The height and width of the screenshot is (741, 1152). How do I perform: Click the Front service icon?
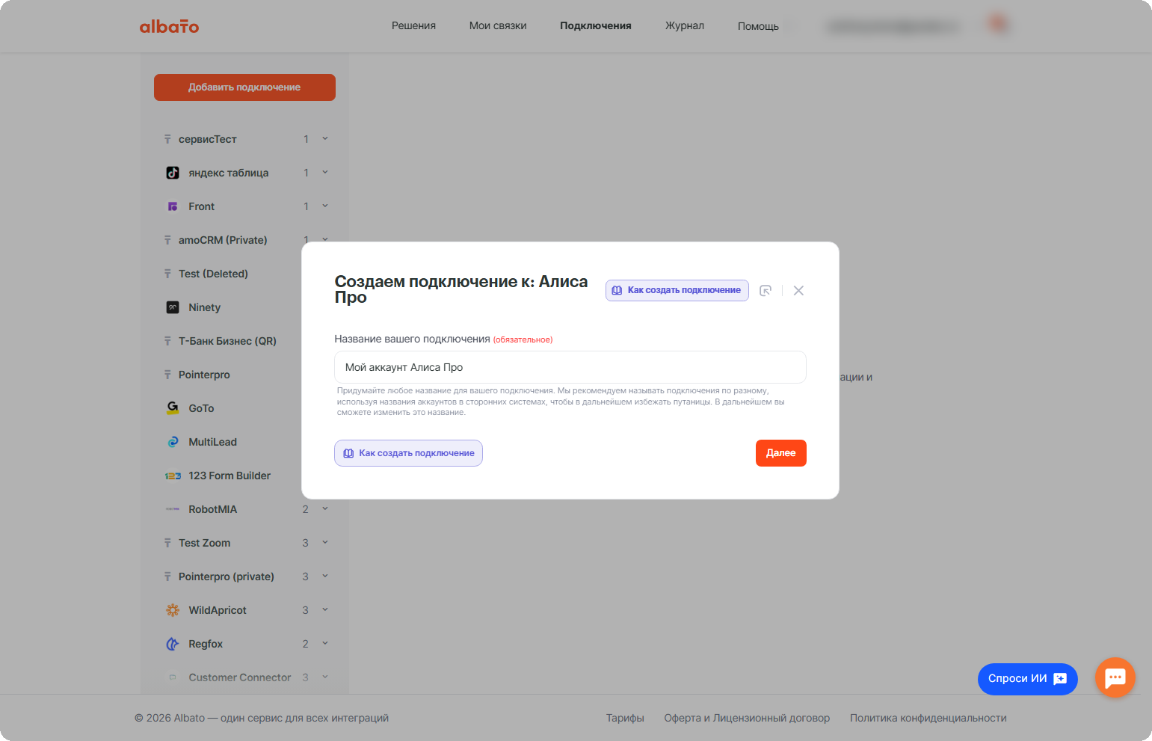click(x=173, y=206)
